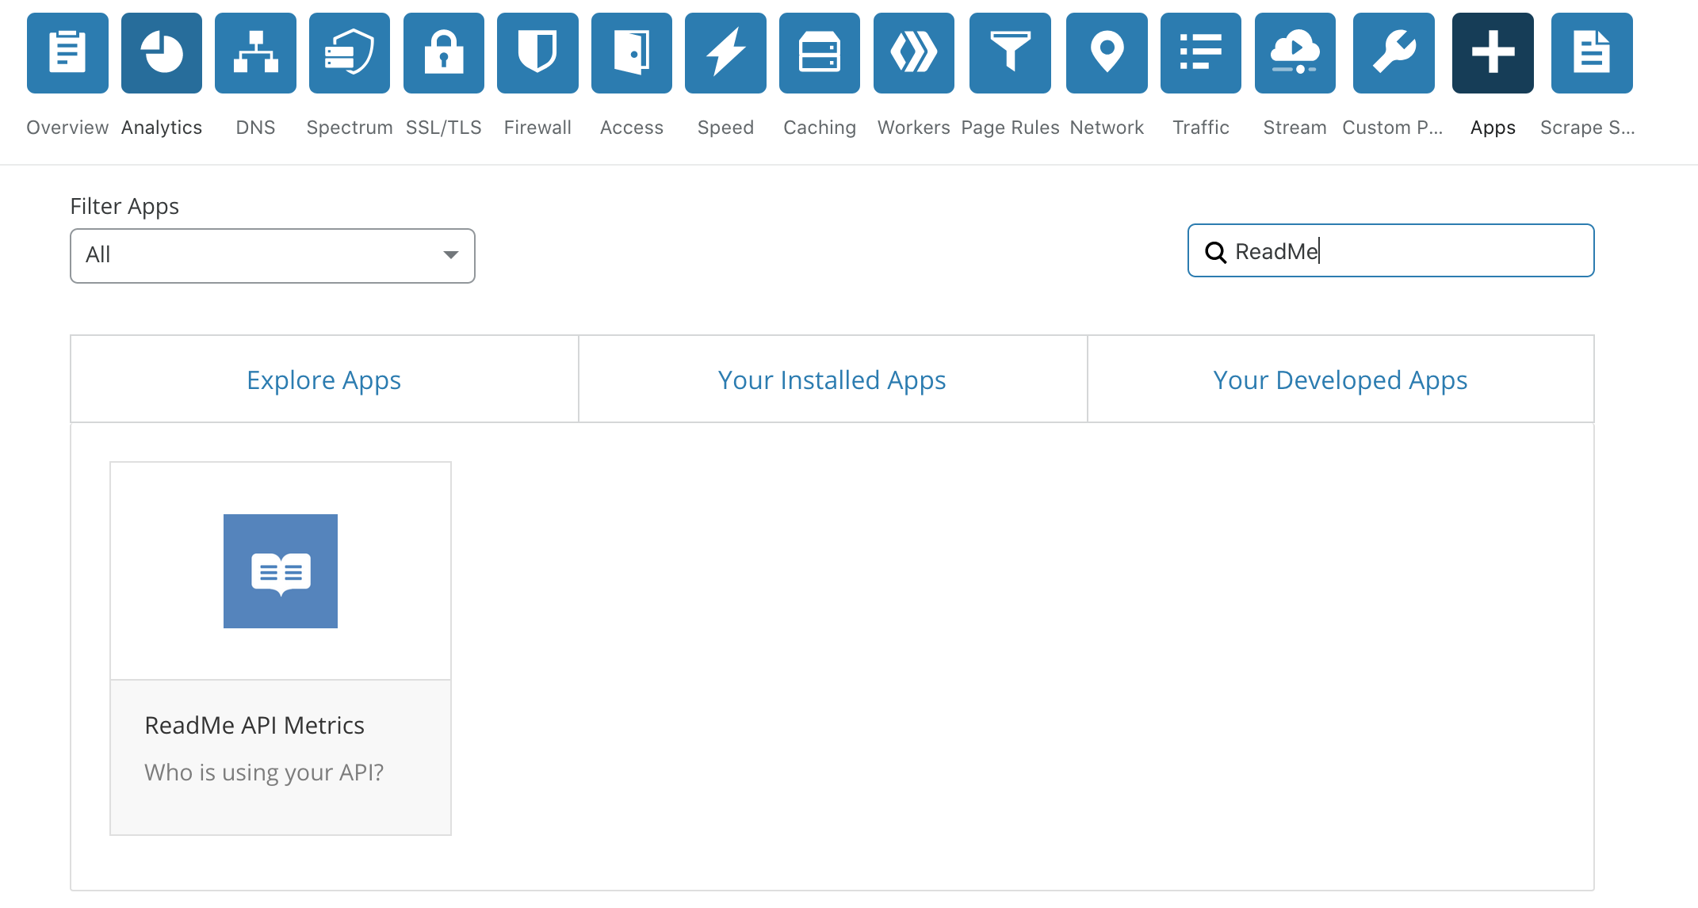1698x908 pixels.
Task: Open the Explore Apps tab
Action: tap(323, 380)
